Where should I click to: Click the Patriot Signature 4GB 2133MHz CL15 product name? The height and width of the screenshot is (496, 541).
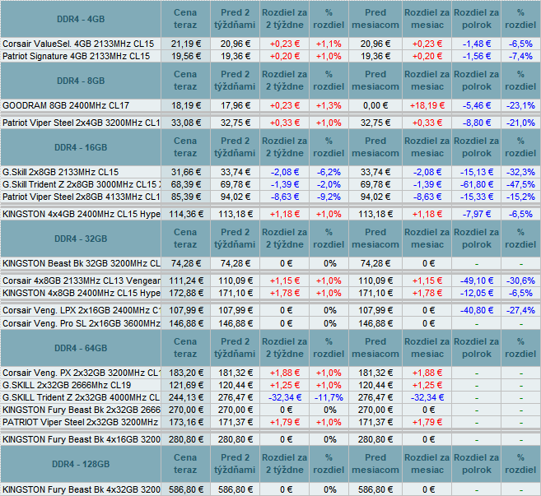pos(77,56)
